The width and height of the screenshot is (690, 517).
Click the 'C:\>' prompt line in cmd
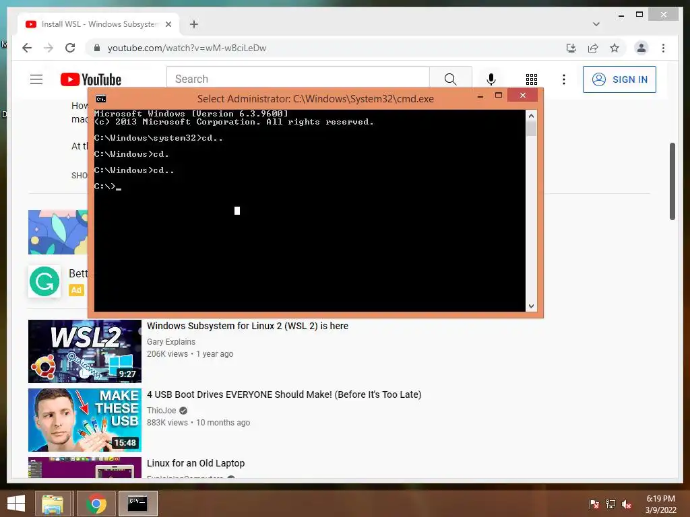tap(108, 186)
